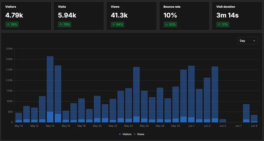Select the Visits metric card

[x=79, y=16]
